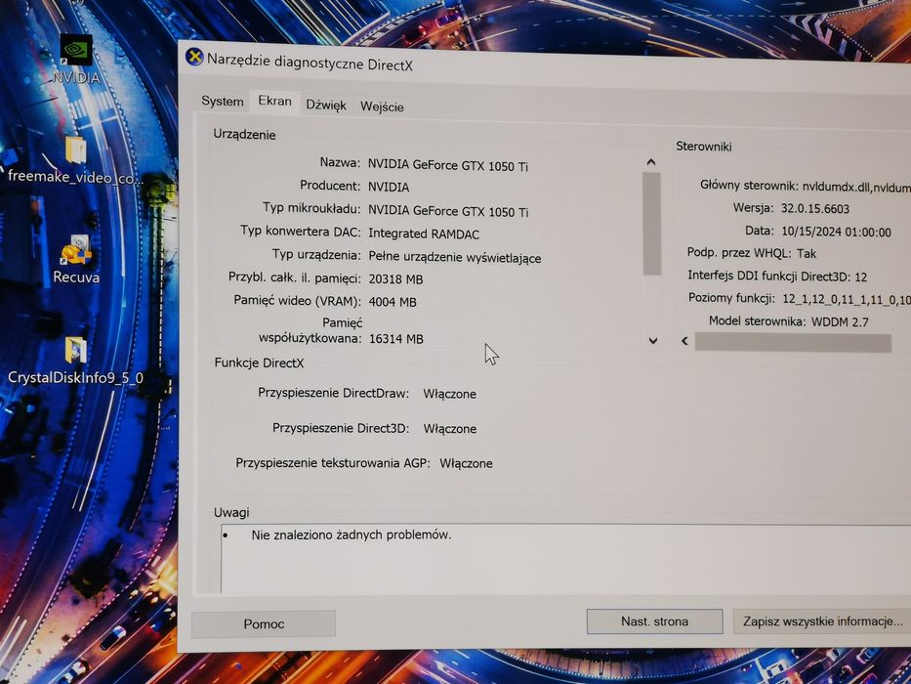Click Zapisz wszystkie informacje button
The width and height of the screenshot is (911, 684).
click(x=821, y=621)
